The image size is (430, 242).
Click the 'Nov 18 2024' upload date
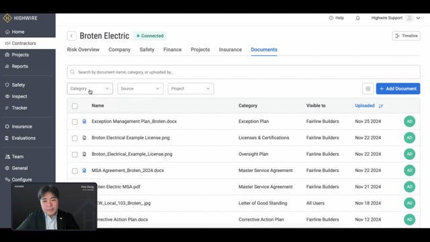coord(368,203)
